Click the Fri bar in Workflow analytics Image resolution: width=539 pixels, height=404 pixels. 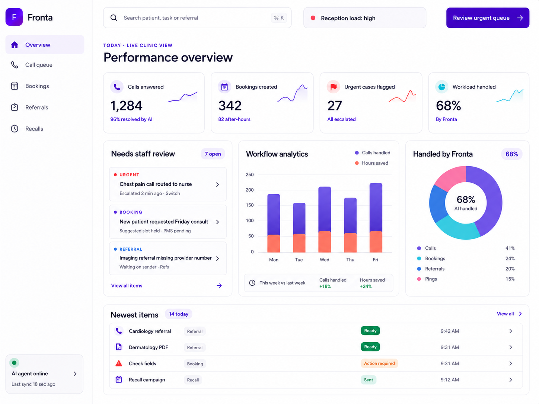(376, 218)
